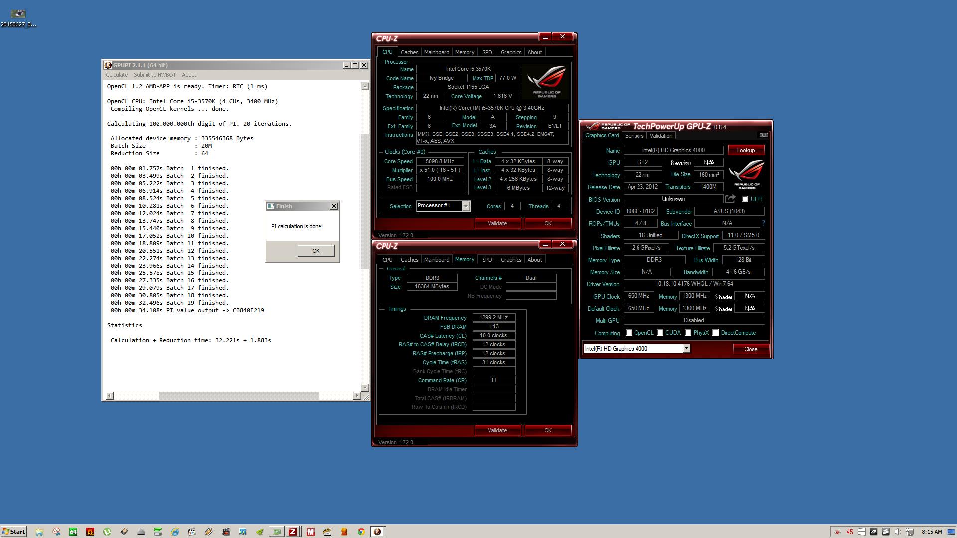The height and width of the screenshot is (538, 957).
Task: Switch to the Mainboard tab in upper CPU-Z
Action: click(436, 52)
